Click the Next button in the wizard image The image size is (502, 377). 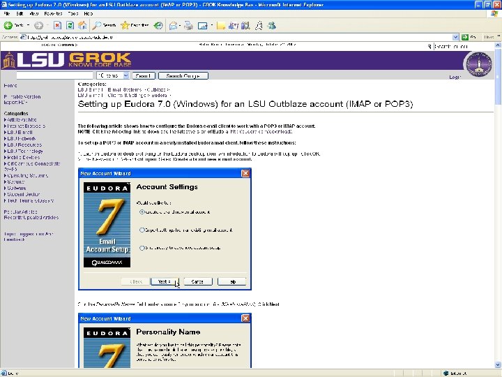(x=165, y=281)
